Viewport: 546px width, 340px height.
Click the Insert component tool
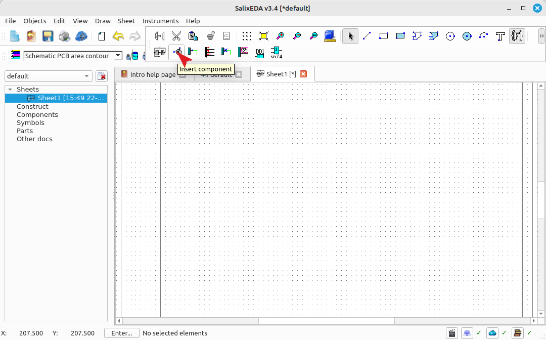[176, 52]
